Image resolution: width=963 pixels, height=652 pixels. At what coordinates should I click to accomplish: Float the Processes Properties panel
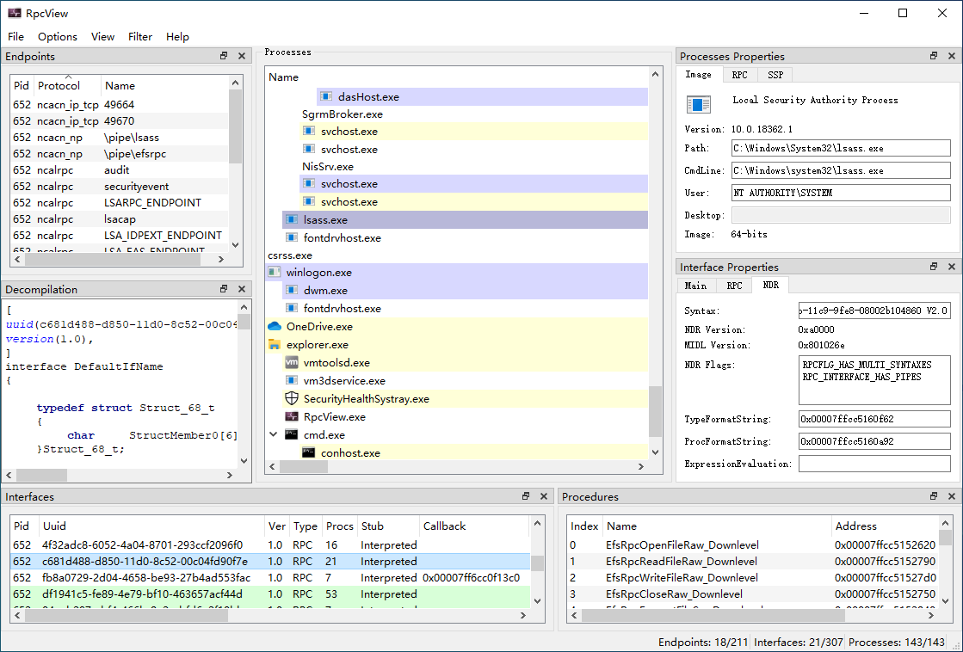934,56
